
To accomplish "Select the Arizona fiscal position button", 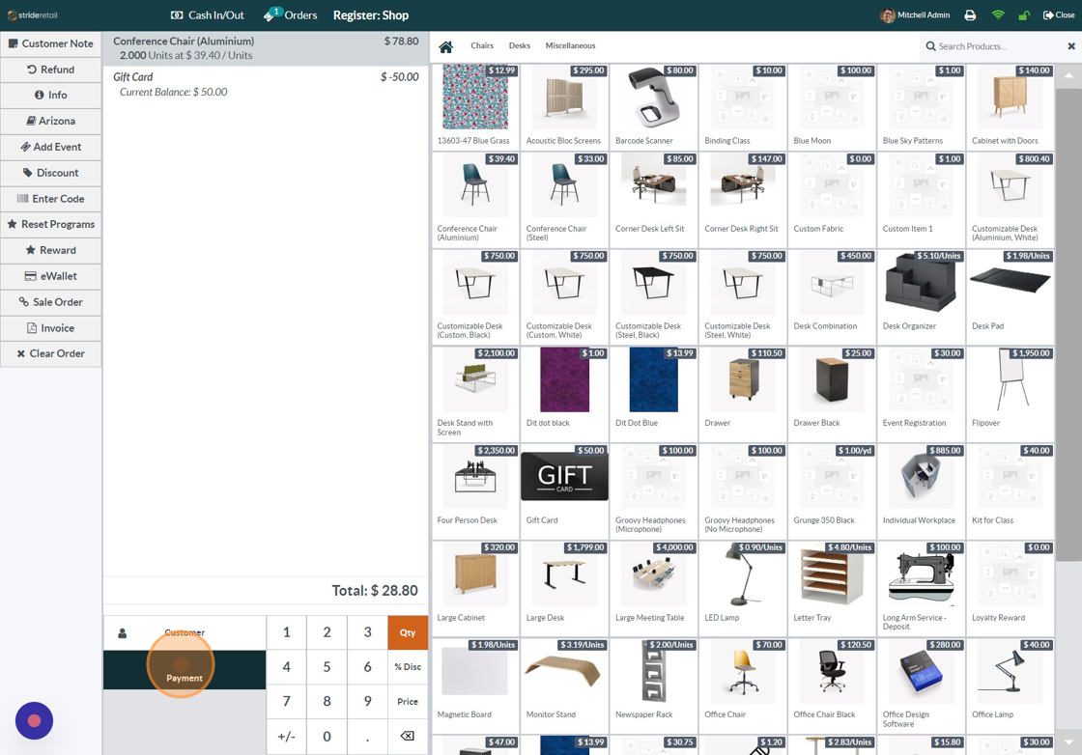I will 50,122.
